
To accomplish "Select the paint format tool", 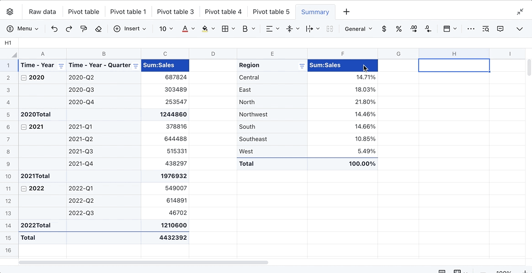I will pos(84,29).
